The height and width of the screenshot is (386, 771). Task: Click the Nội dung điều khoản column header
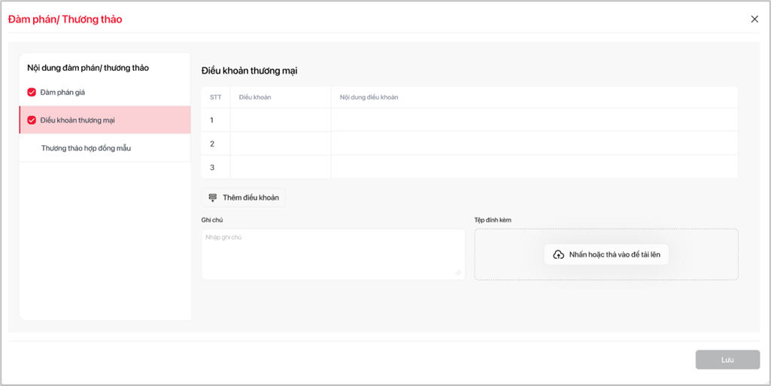(x=369, y=97)
